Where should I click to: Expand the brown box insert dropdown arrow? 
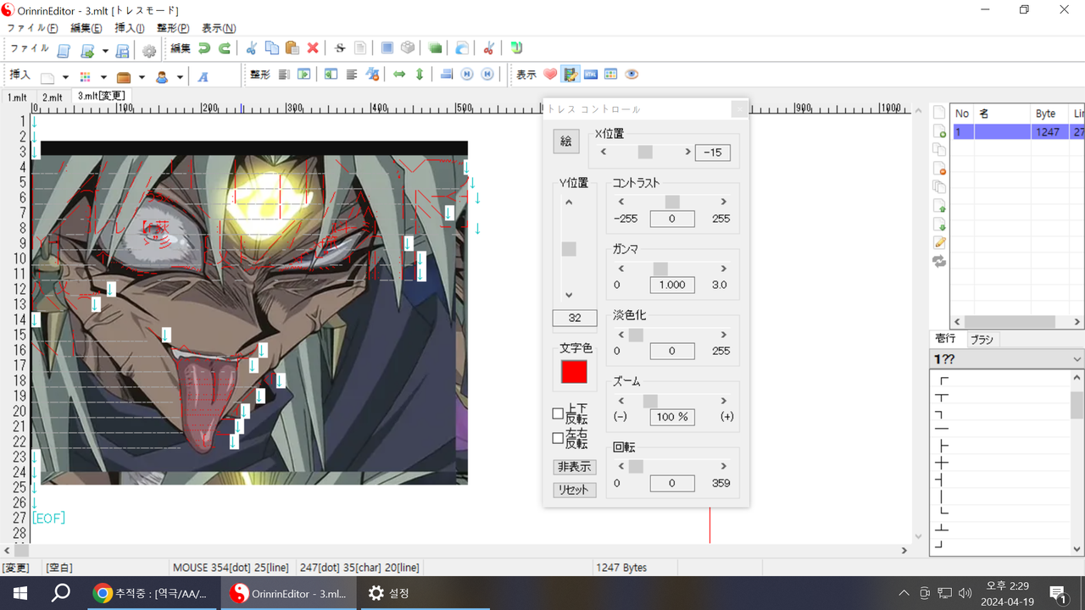pyautogui.click(x=142, y=78)
